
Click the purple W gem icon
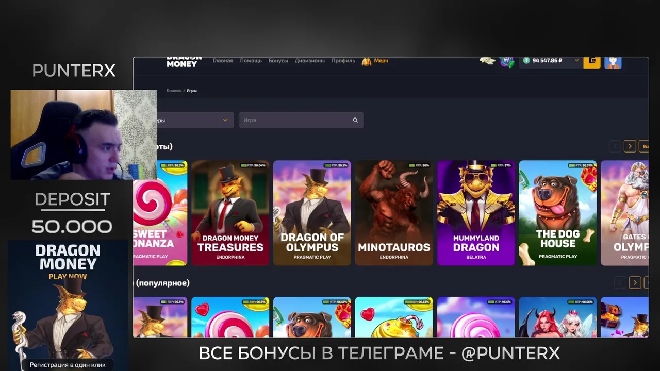coord(507,62)
